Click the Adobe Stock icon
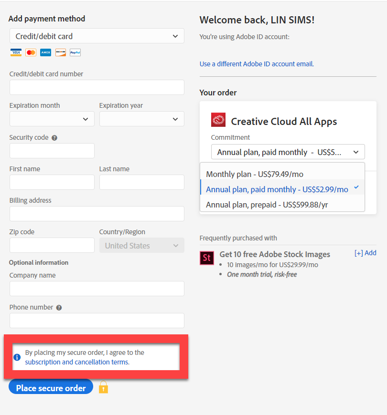 (207, 258)
